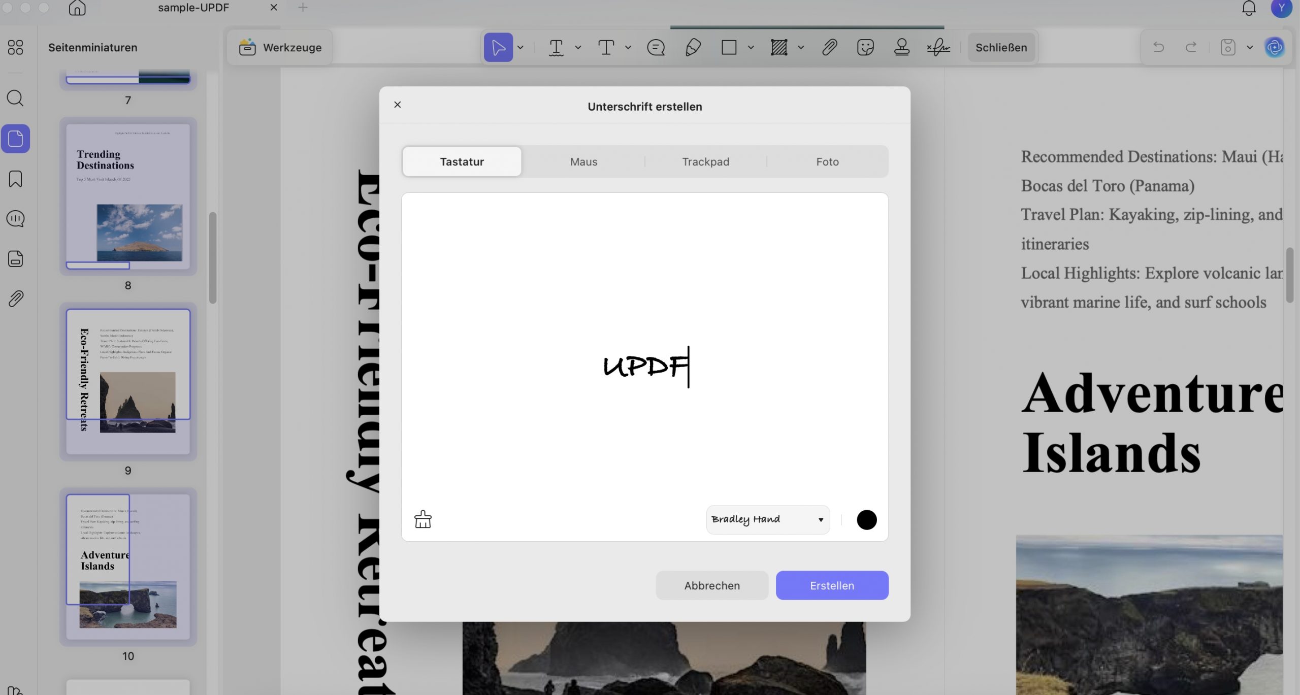Screen dimensions: 1300x695
Task: Open the attachments panel in the sidebar
Action: 15,299
